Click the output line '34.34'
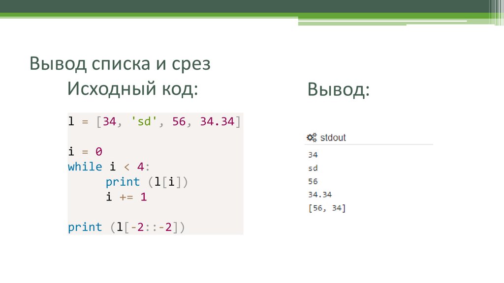504x283 pixels. [x=320, y=195]
